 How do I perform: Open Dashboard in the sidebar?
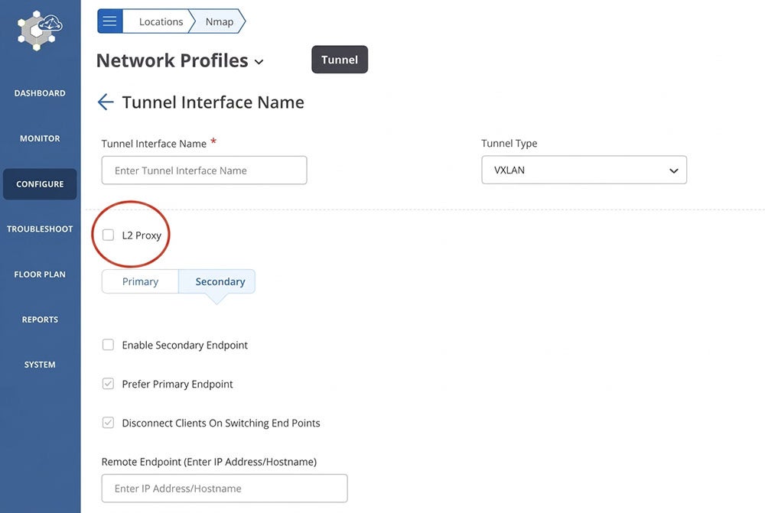click(40, 93)
